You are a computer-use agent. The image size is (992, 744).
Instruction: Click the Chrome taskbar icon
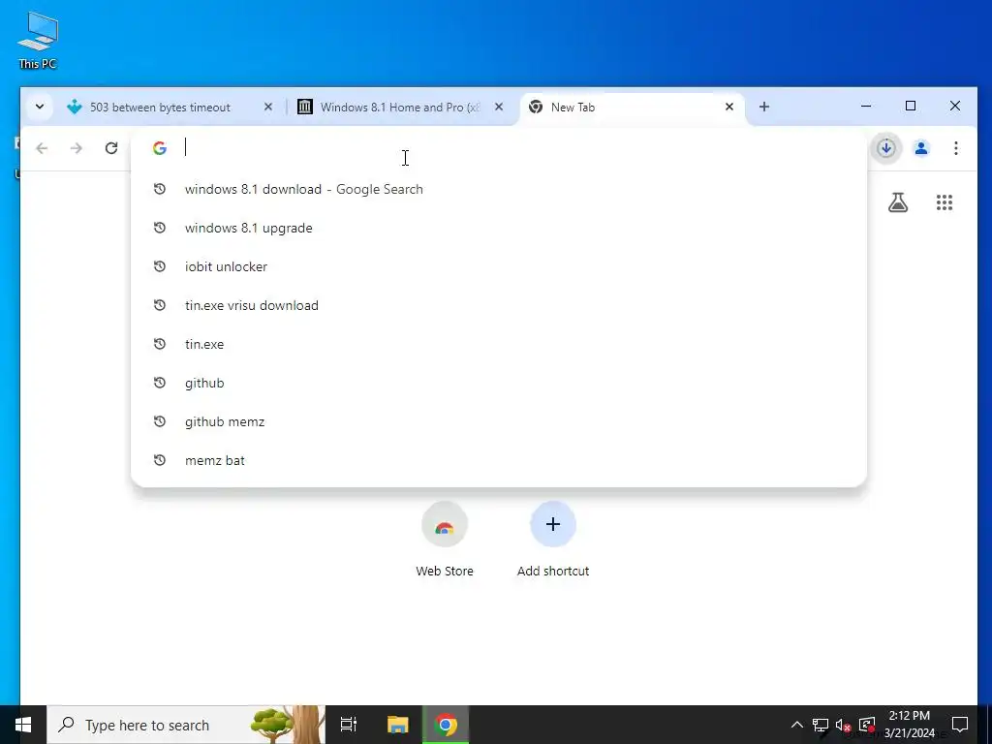446,725
